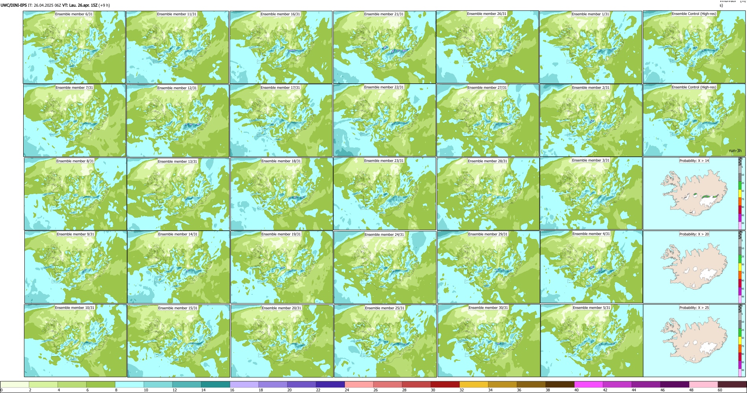Click the Ensemble member 2/31 map
This screenshot has width=747, height=393.
[x=591, y=120]
